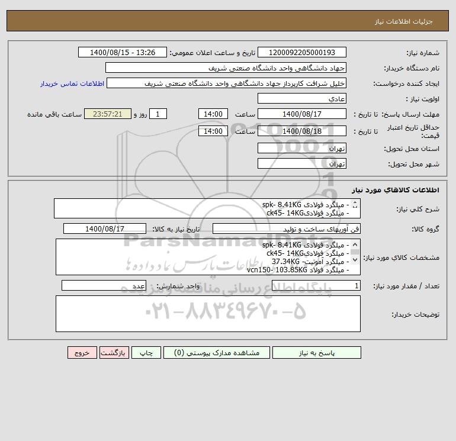Image resolution: width=456 pixels, height=441 pixels.
Task: Click the 'ساعت باقی مانده' label
Action: tap(54, 114)
